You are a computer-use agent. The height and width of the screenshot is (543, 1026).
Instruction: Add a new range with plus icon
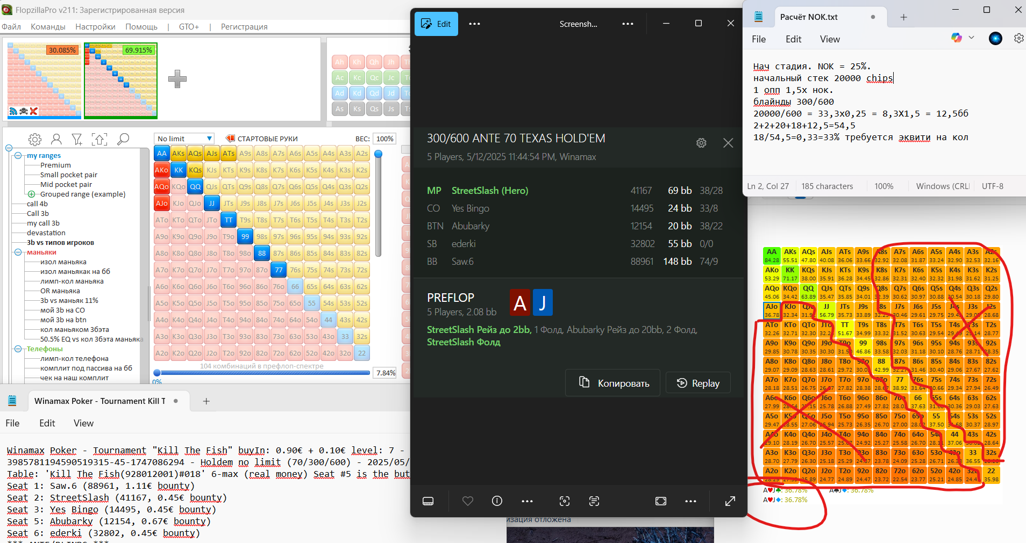click(x=177, y=79)
